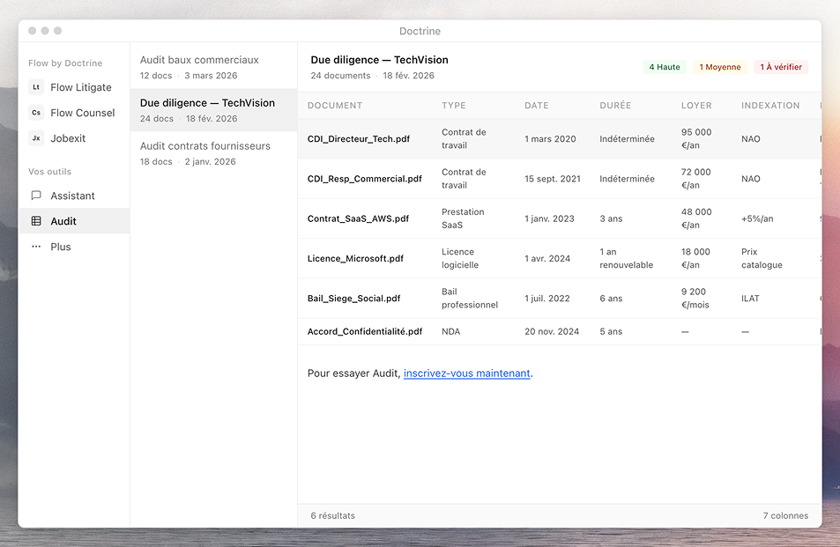The height and width of the screenshot is (547, 840).
Task: Click the Prix catalogue indexation cell
Action: 762,258
